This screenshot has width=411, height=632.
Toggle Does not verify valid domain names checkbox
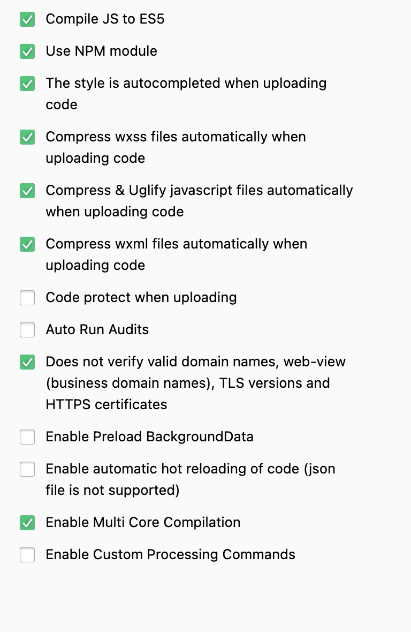[27, 362]
